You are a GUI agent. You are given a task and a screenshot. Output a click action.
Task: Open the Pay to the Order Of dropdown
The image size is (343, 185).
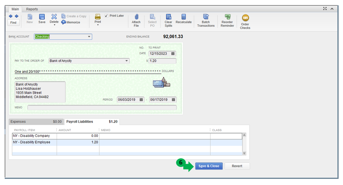tap(126, 61)
